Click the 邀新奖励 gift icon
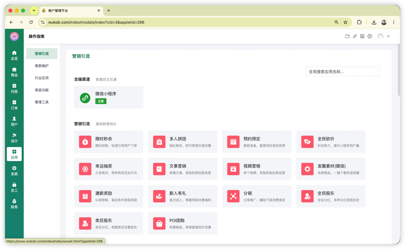The image size is (405, 249). click(85, 196)
